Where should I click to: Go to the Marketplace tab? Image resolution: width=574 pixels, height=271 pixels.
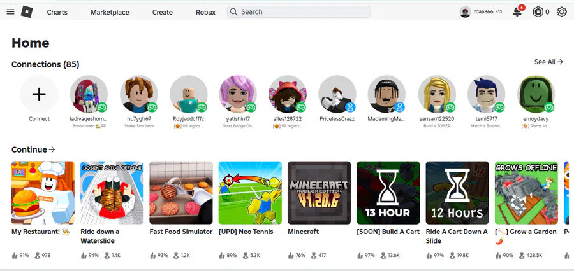110,12
